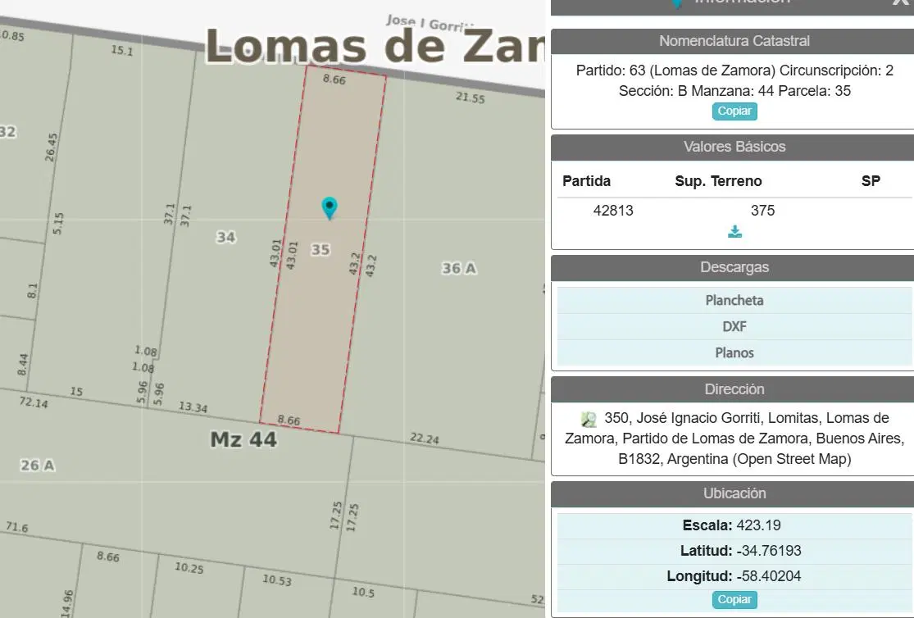Select parcel 36 A on the map

click(459, 268)
